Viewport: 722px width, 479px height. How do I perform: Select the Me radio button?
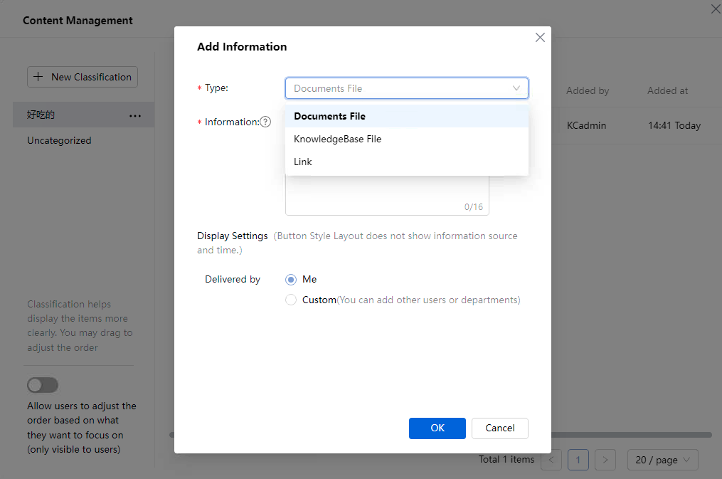(x=291, y=280)
